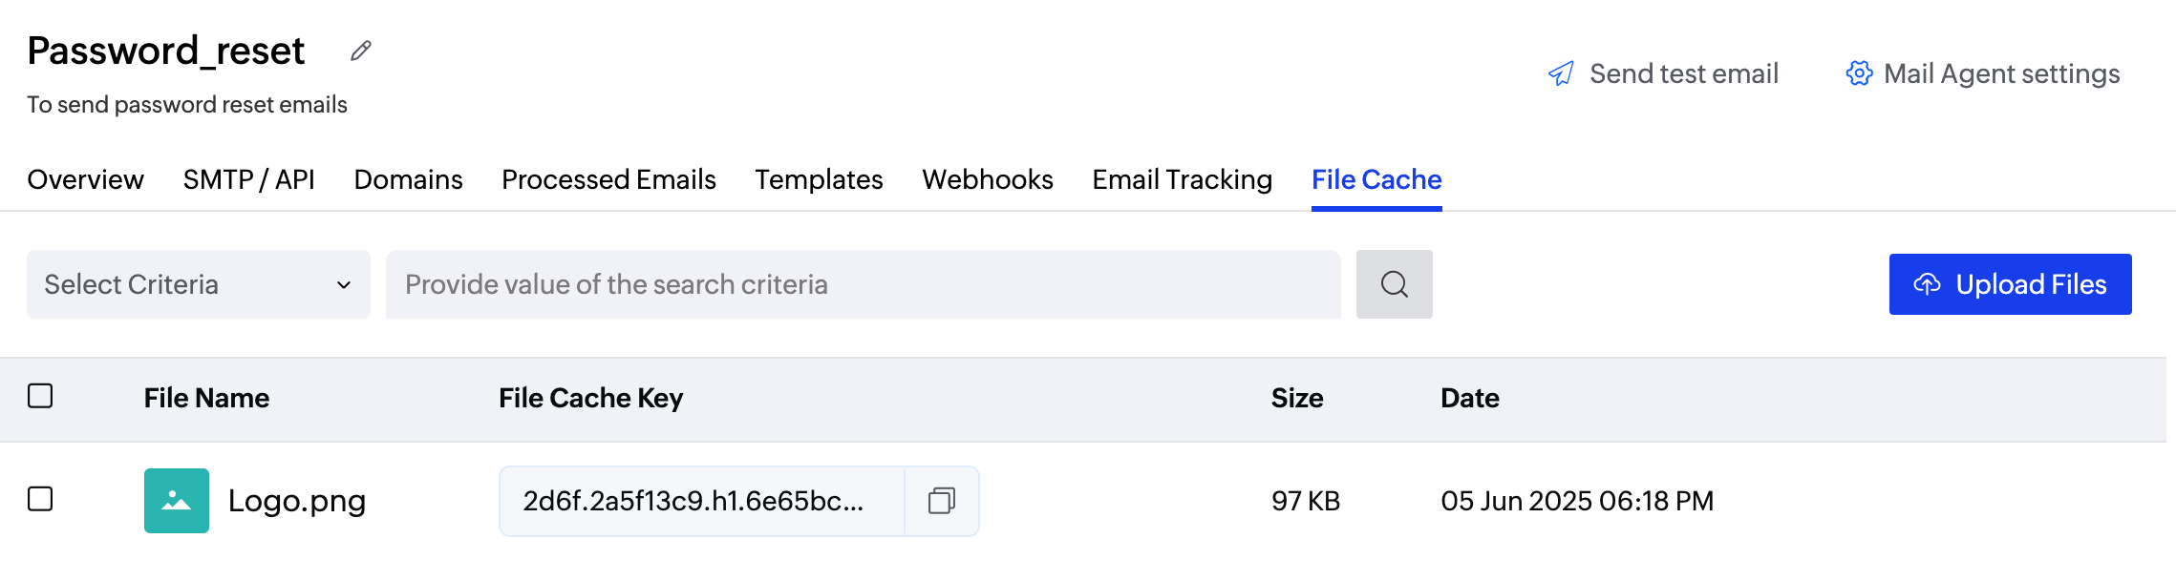Click the cloud upload icon
The width and height of the screenshot is (2176, 580).
(x=1927, y=284)
